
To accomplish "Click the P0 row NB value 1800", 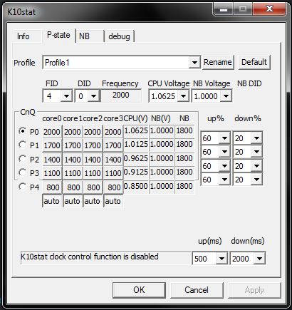I will [x=184, y=130].
